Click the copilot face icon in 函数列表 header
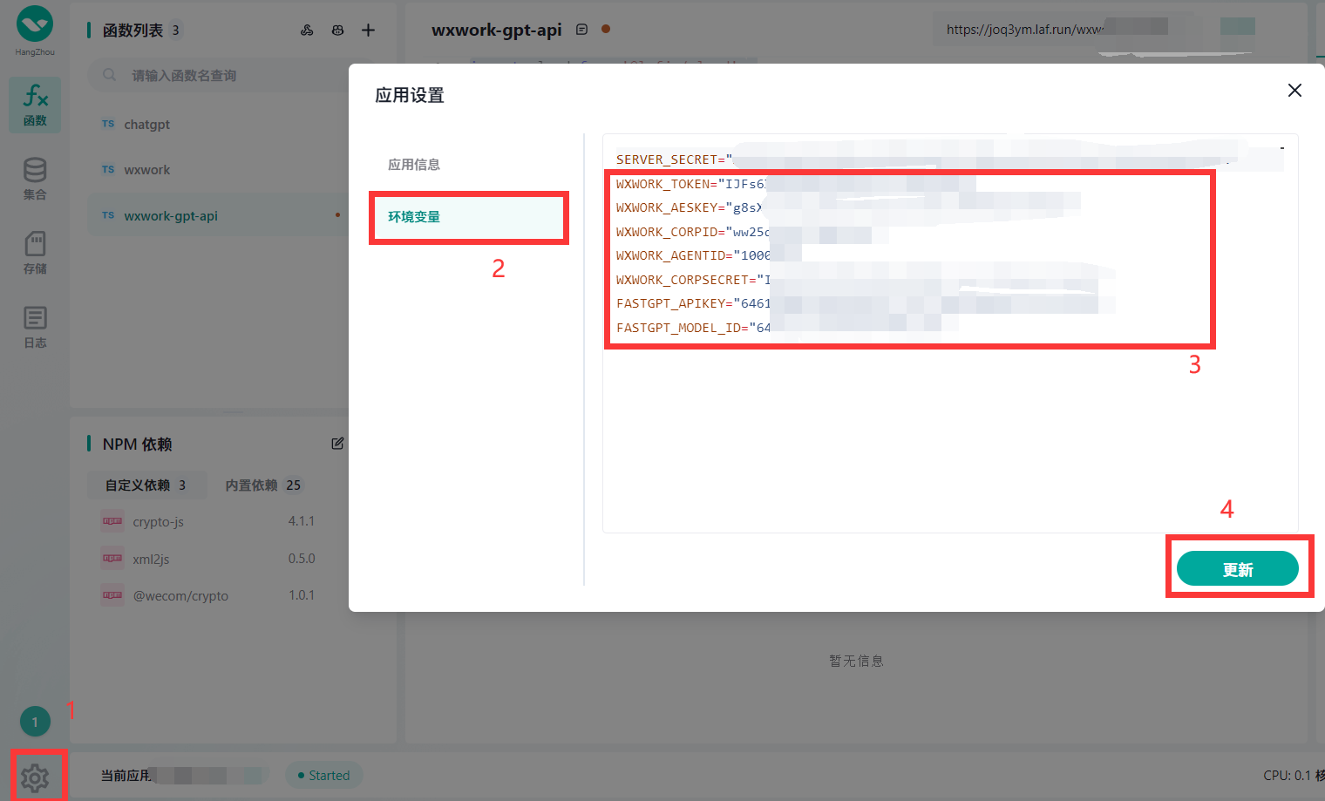Image resolution: width=1325 pixels, height=801 pixels. 337,31
